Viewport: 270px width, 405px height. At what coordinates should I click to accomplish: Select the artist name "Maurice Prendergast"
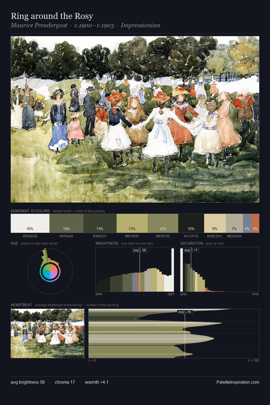click(39, 25)
